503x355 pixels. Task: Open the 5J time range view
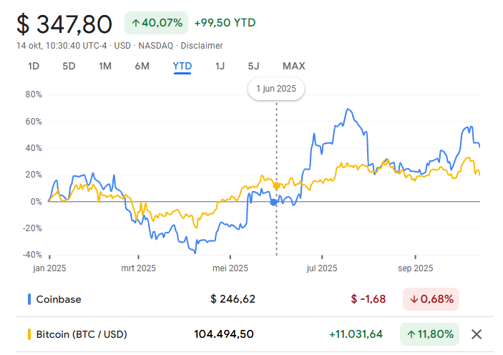coord(253,67)
